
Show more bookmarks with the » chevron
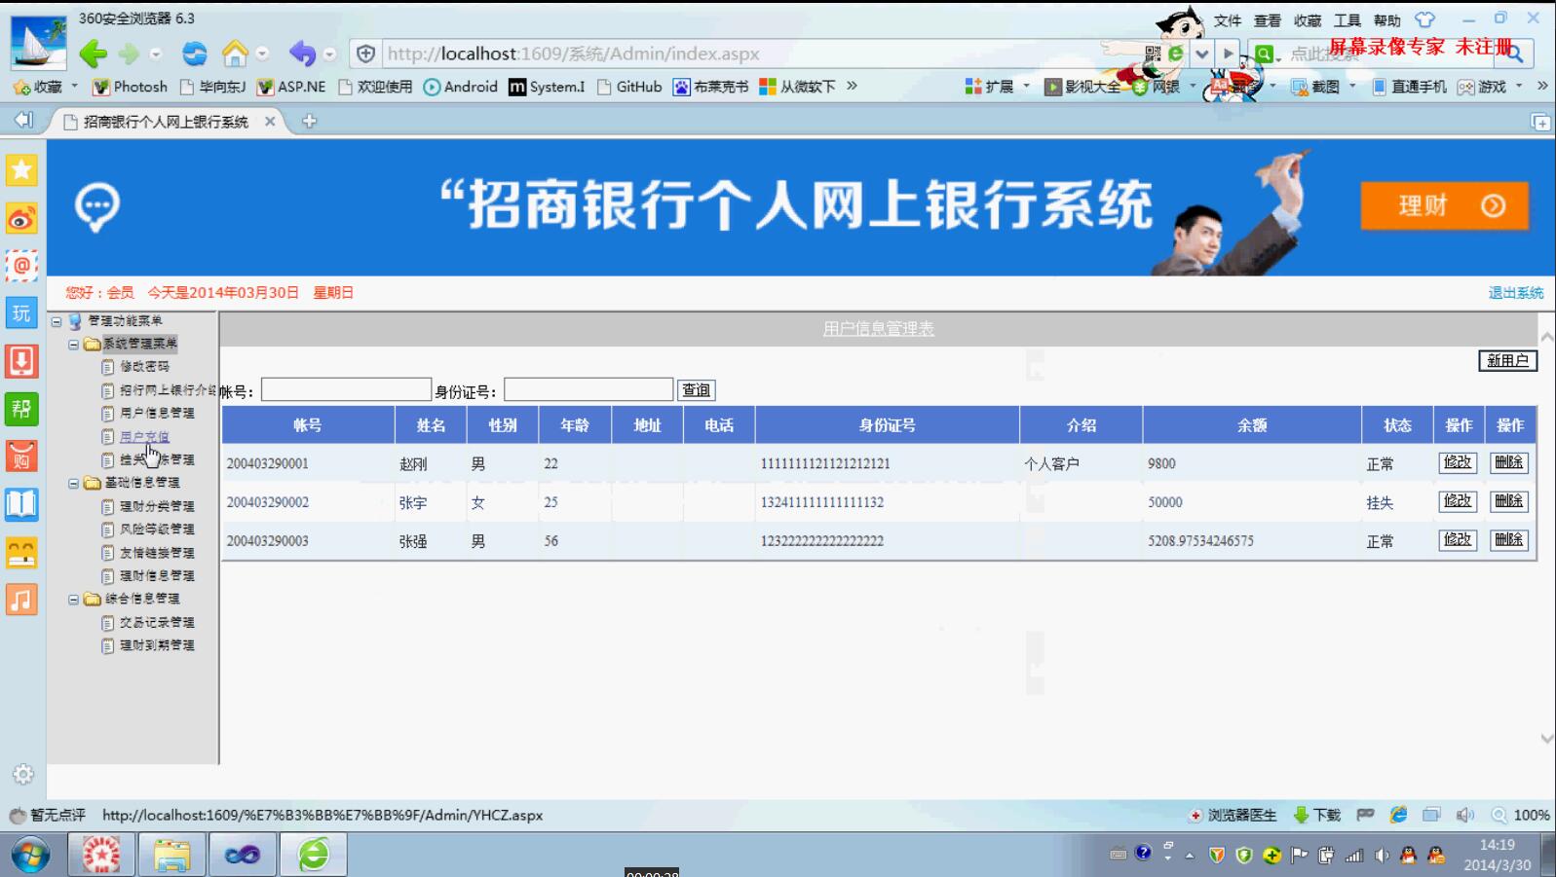[852, 86]
